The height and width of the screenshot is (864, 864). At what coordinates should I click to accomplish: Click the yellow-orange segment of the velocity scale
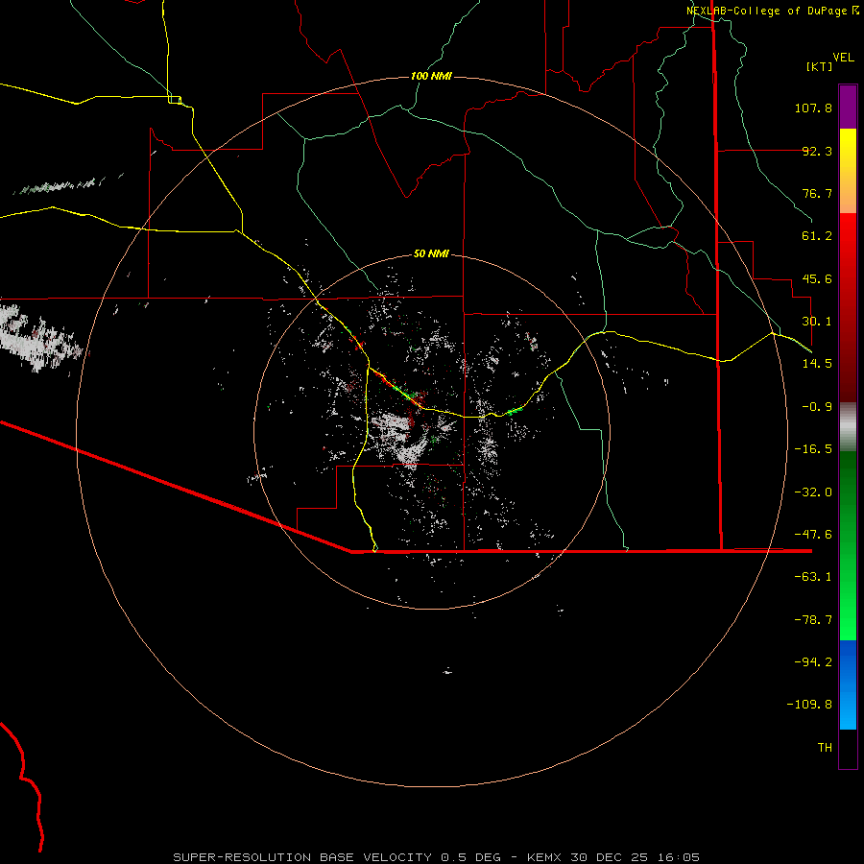pyautogui.click(x=848, y=171)
